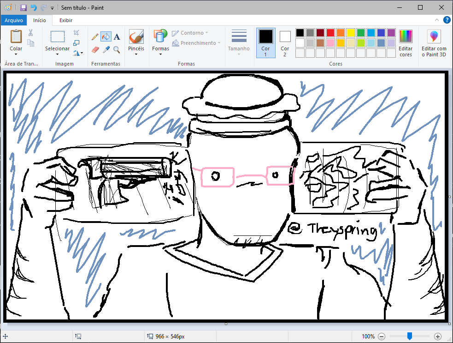Click the Resize image icon

pyautogui.click(x=76, y=43)
